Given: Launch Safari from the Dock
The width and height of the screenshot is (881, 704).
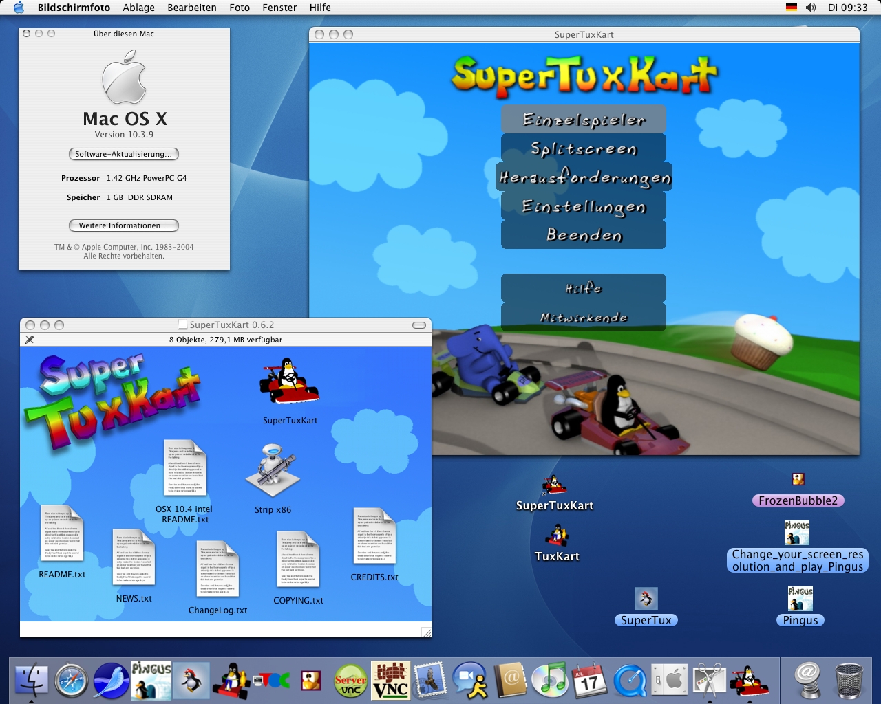Looking at the screenshot, I should 72,681.
